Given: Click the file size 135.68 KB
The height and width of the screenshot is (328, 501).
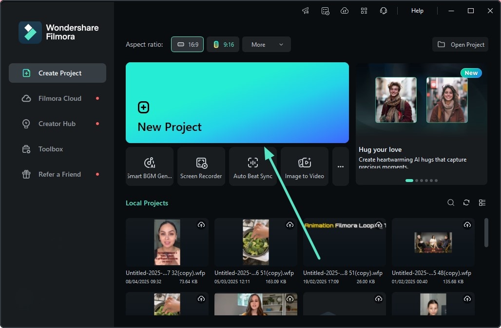Looking at the screenshot, I should (x=453, y=282).
